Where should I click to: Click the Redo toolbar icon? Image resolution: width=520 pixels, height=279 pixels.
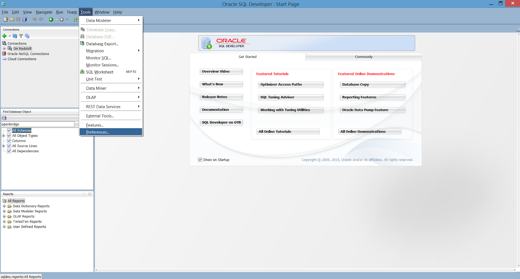click(41, 20)
